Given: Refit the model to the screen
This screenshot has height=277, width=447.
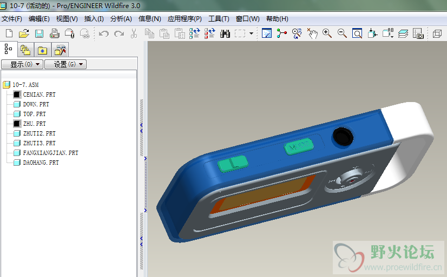Looking at the screenshot, I should coord(357,33).
